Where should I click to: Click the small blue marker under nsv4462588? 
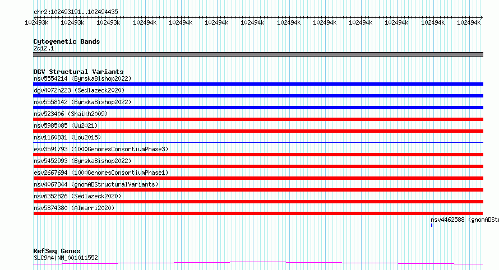tap(432, 226)
